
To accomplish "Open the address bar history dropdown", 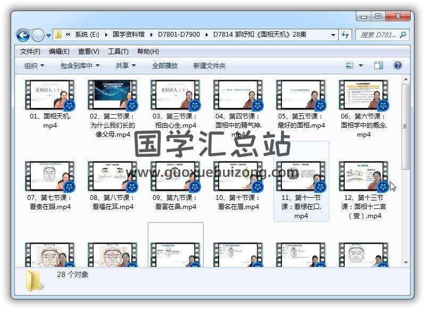I will pos(333,35).
